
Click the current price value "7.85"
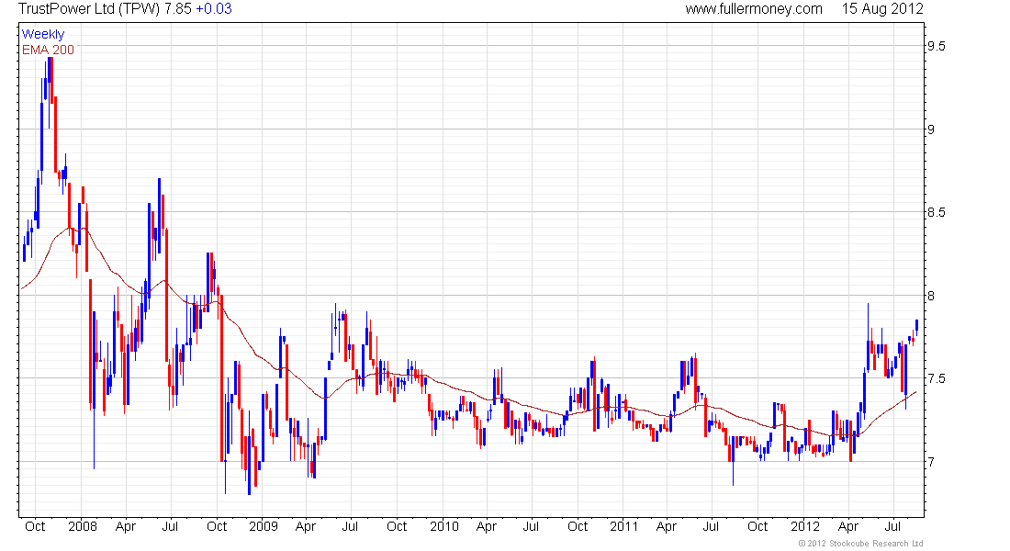coord(178,9)
